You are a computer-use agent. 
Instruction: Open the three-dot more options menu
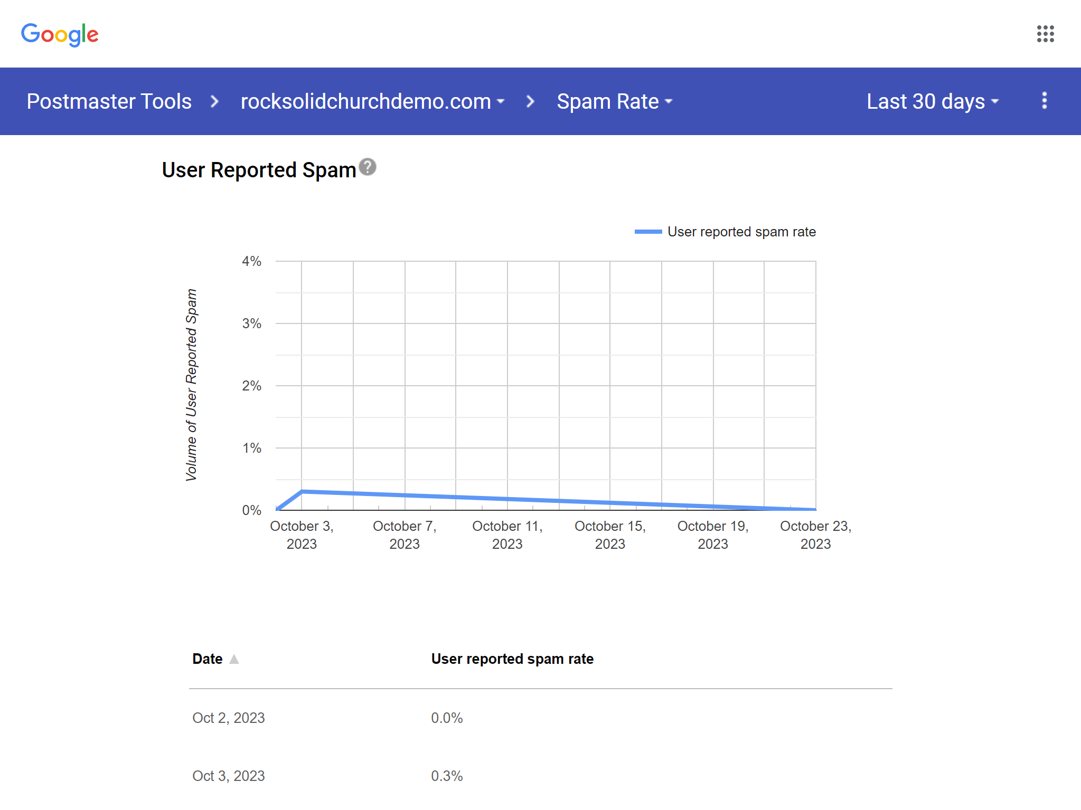pos(1044,101)
